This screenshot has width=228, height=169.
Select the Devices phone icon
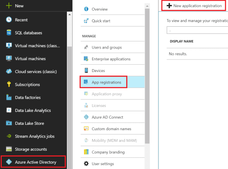(x=86, y=71)
